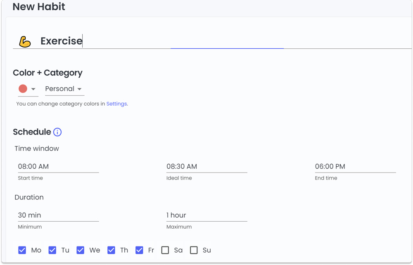
Task: Click the flexed bicep emoji icon
Action: click(25, 41)
